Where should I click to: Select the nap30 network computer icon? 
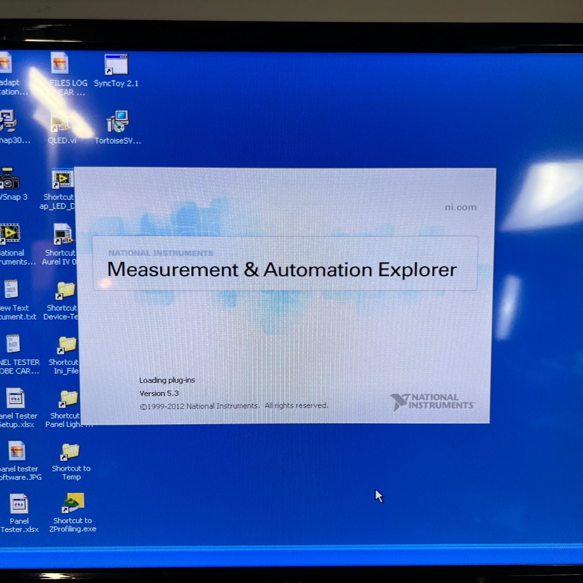8,121
